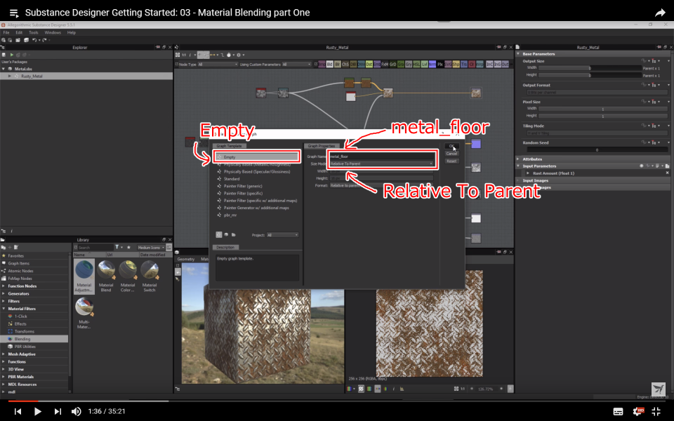Select Material Color library item
The height and width of the screenshot is (421, 674).
[128, 276]
